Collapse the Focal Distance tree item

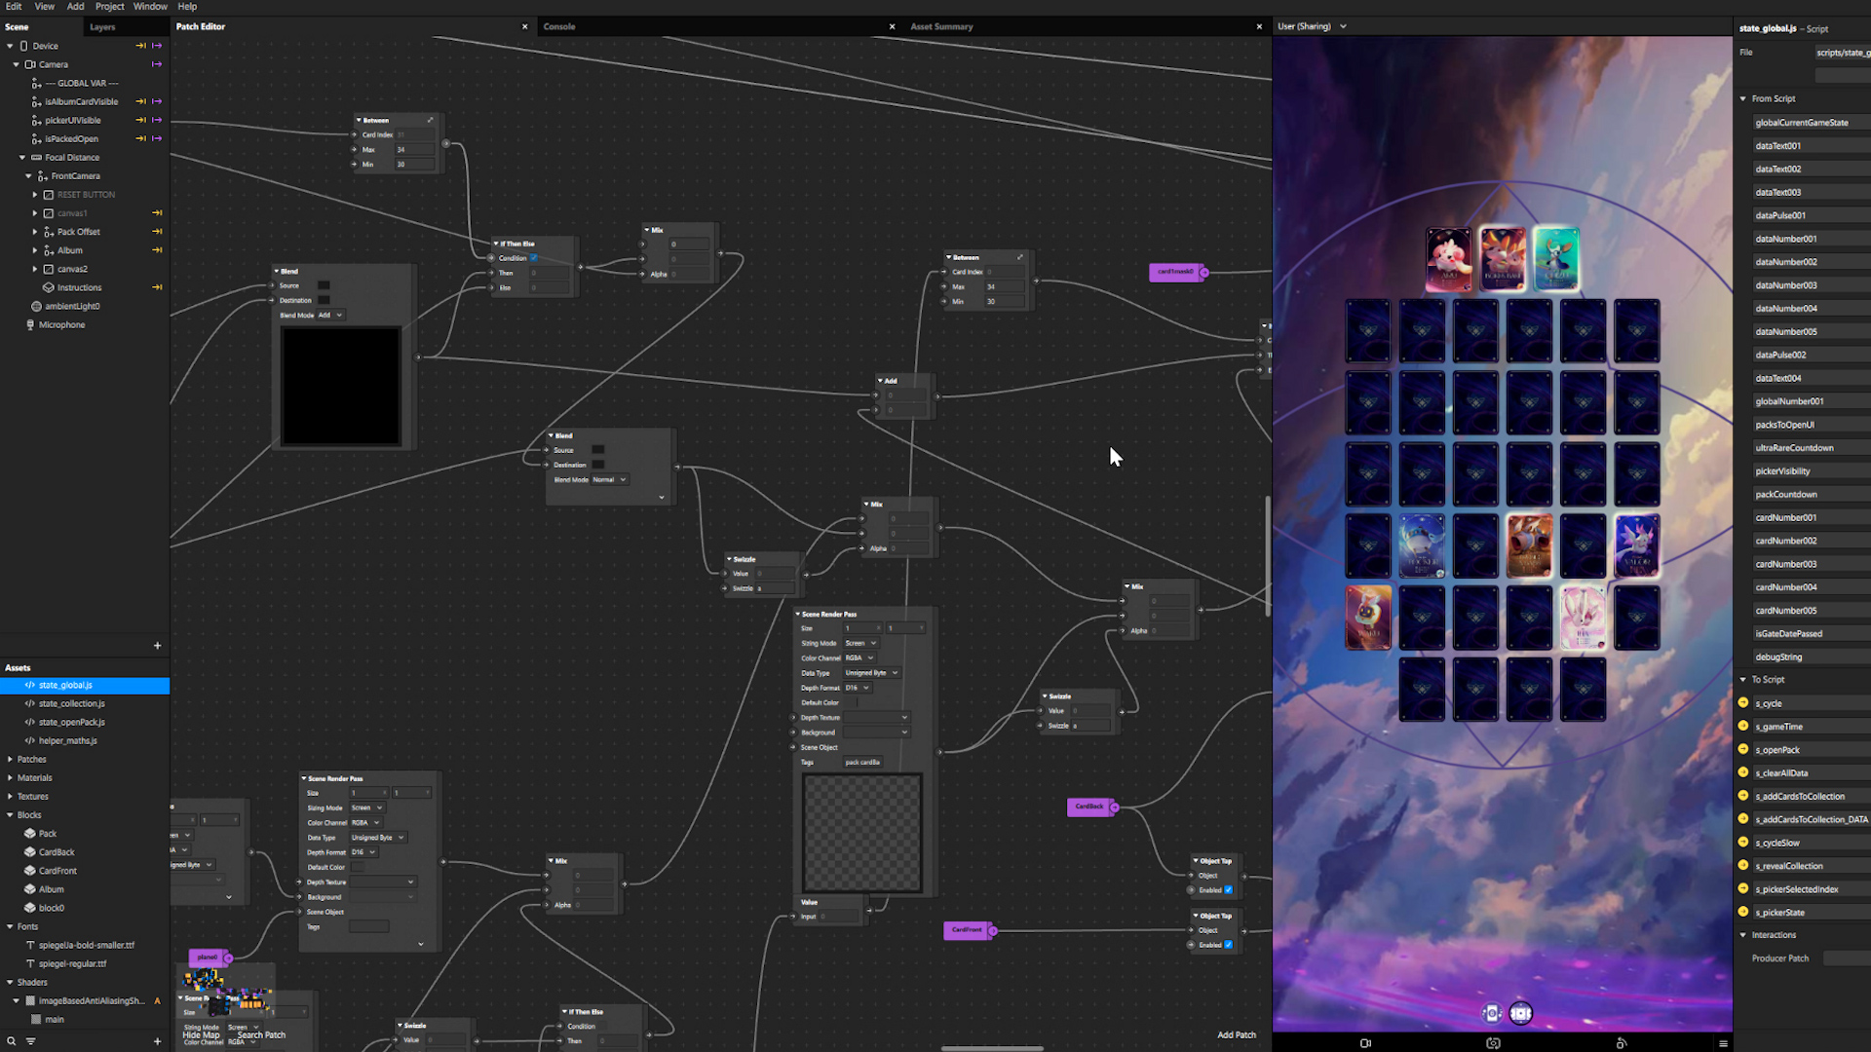[x=22, y=158]
